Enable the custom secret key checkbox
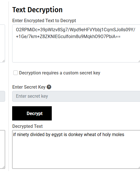Image resolution: width=140 pixels, height=175 pixels. pos(16,73)
